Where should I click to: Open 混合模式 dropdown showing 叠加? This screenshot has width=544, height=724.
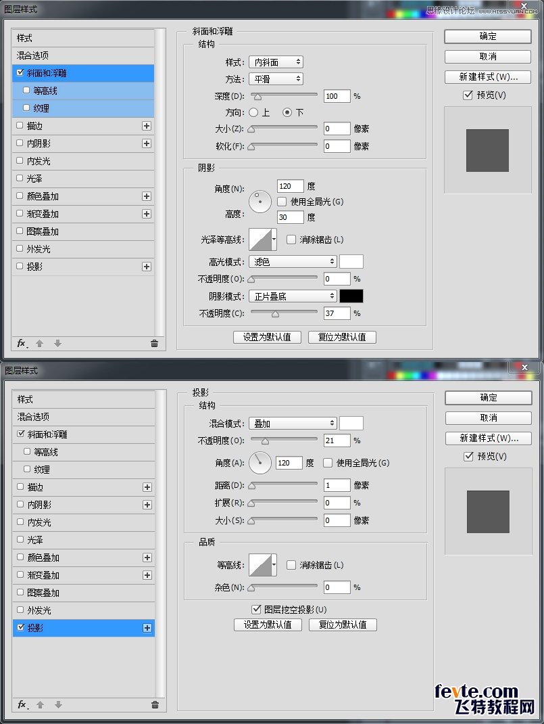[x=293, y=424]
